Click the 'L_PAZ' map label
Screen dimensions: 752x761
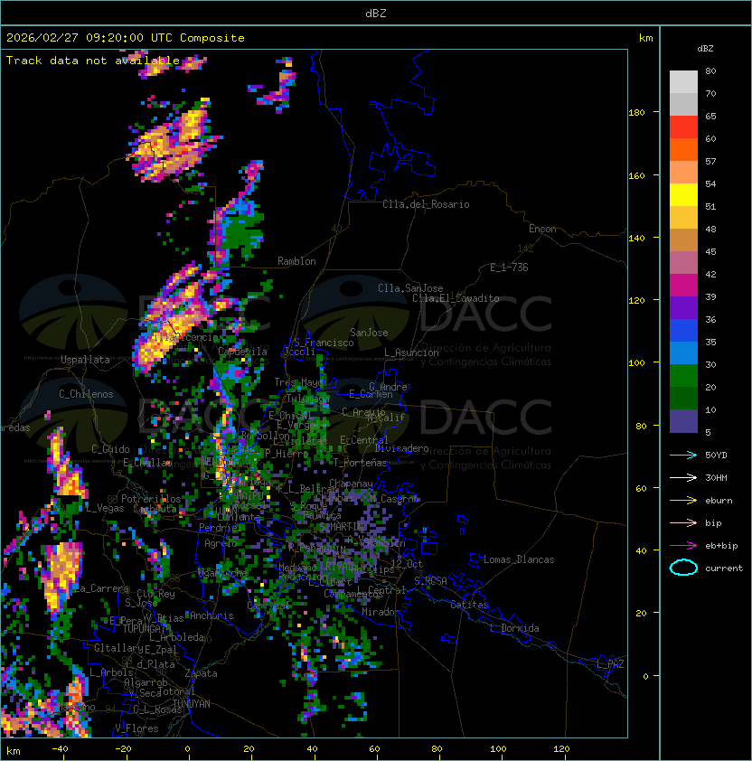[610, 664]
